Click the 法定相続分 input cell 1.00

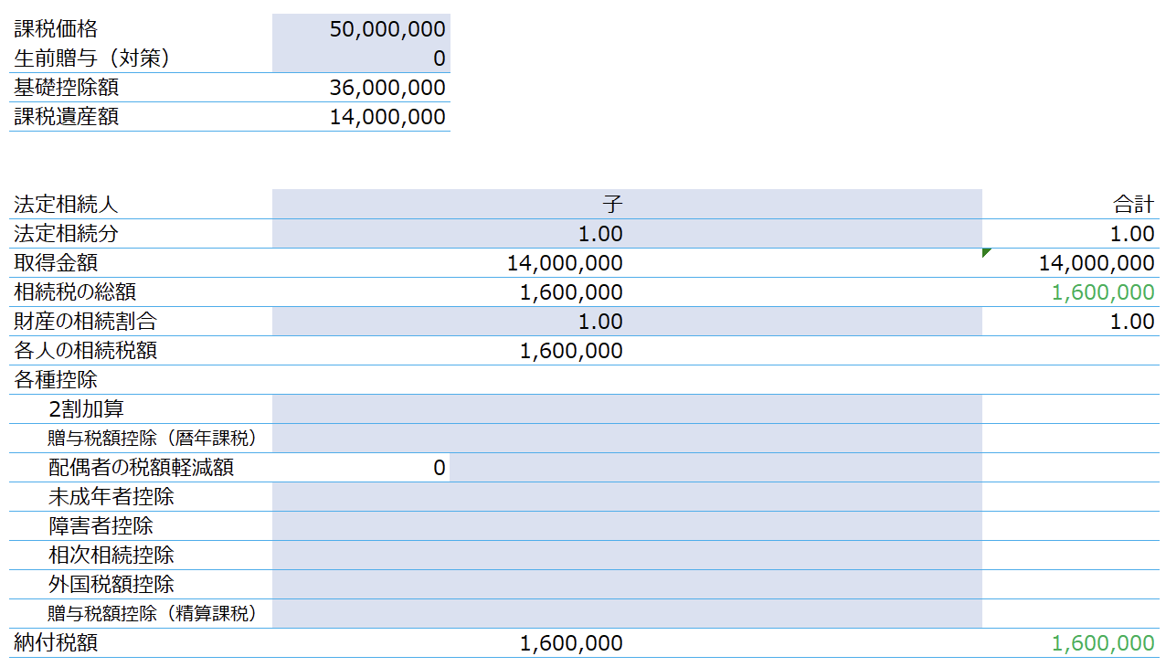(627, 234)
